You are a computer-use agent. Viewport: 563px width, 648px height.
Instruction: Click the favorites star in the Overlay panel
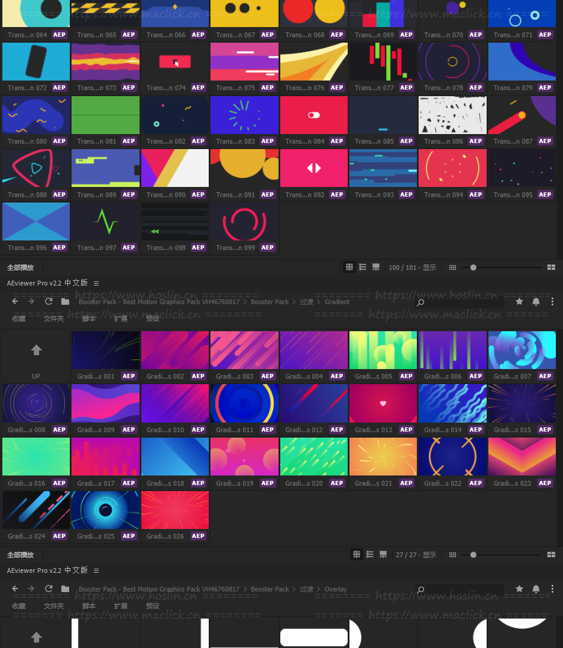(x=519, y=588)
